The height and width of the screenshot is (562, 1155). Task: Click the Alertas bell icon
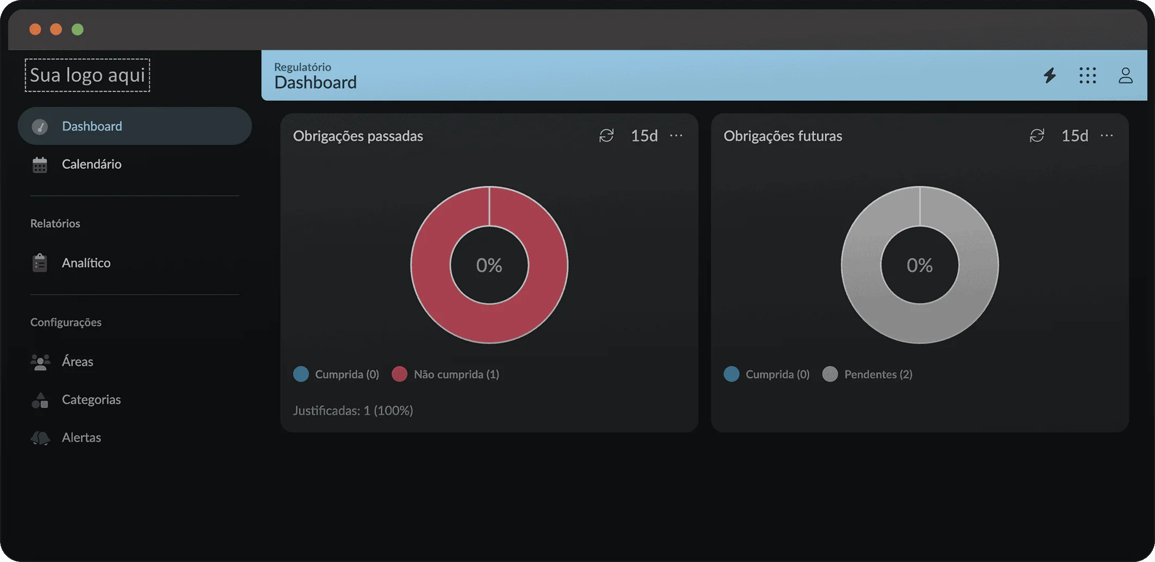coord(40,438)
